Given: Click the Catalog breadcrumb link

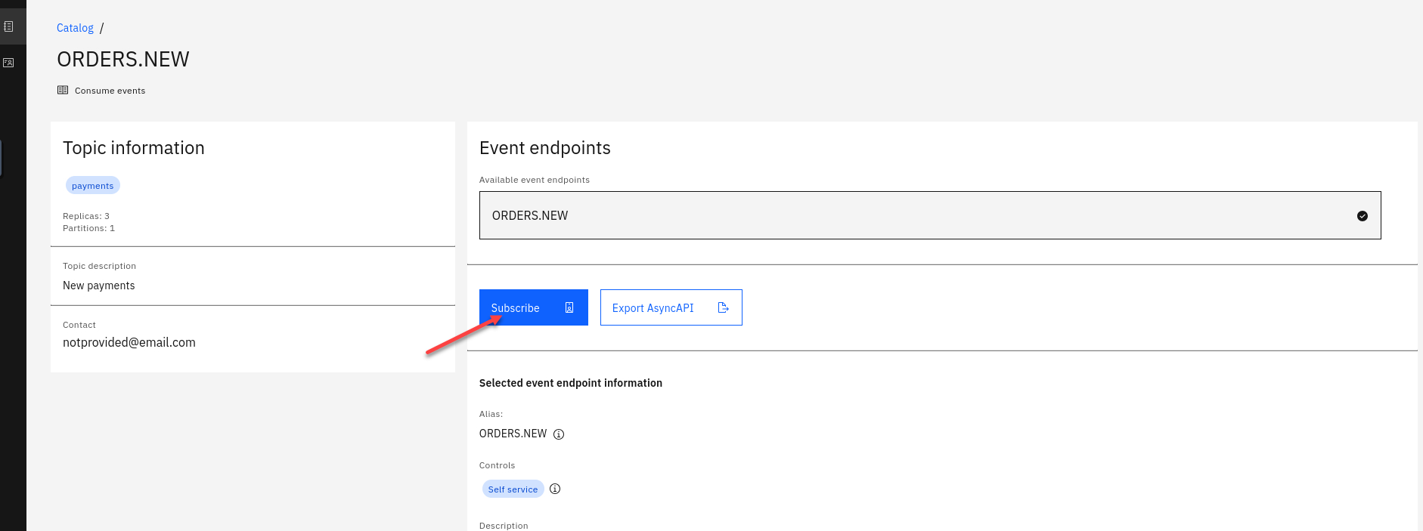Looking at the screenshot, I should (x=75, y=28).
